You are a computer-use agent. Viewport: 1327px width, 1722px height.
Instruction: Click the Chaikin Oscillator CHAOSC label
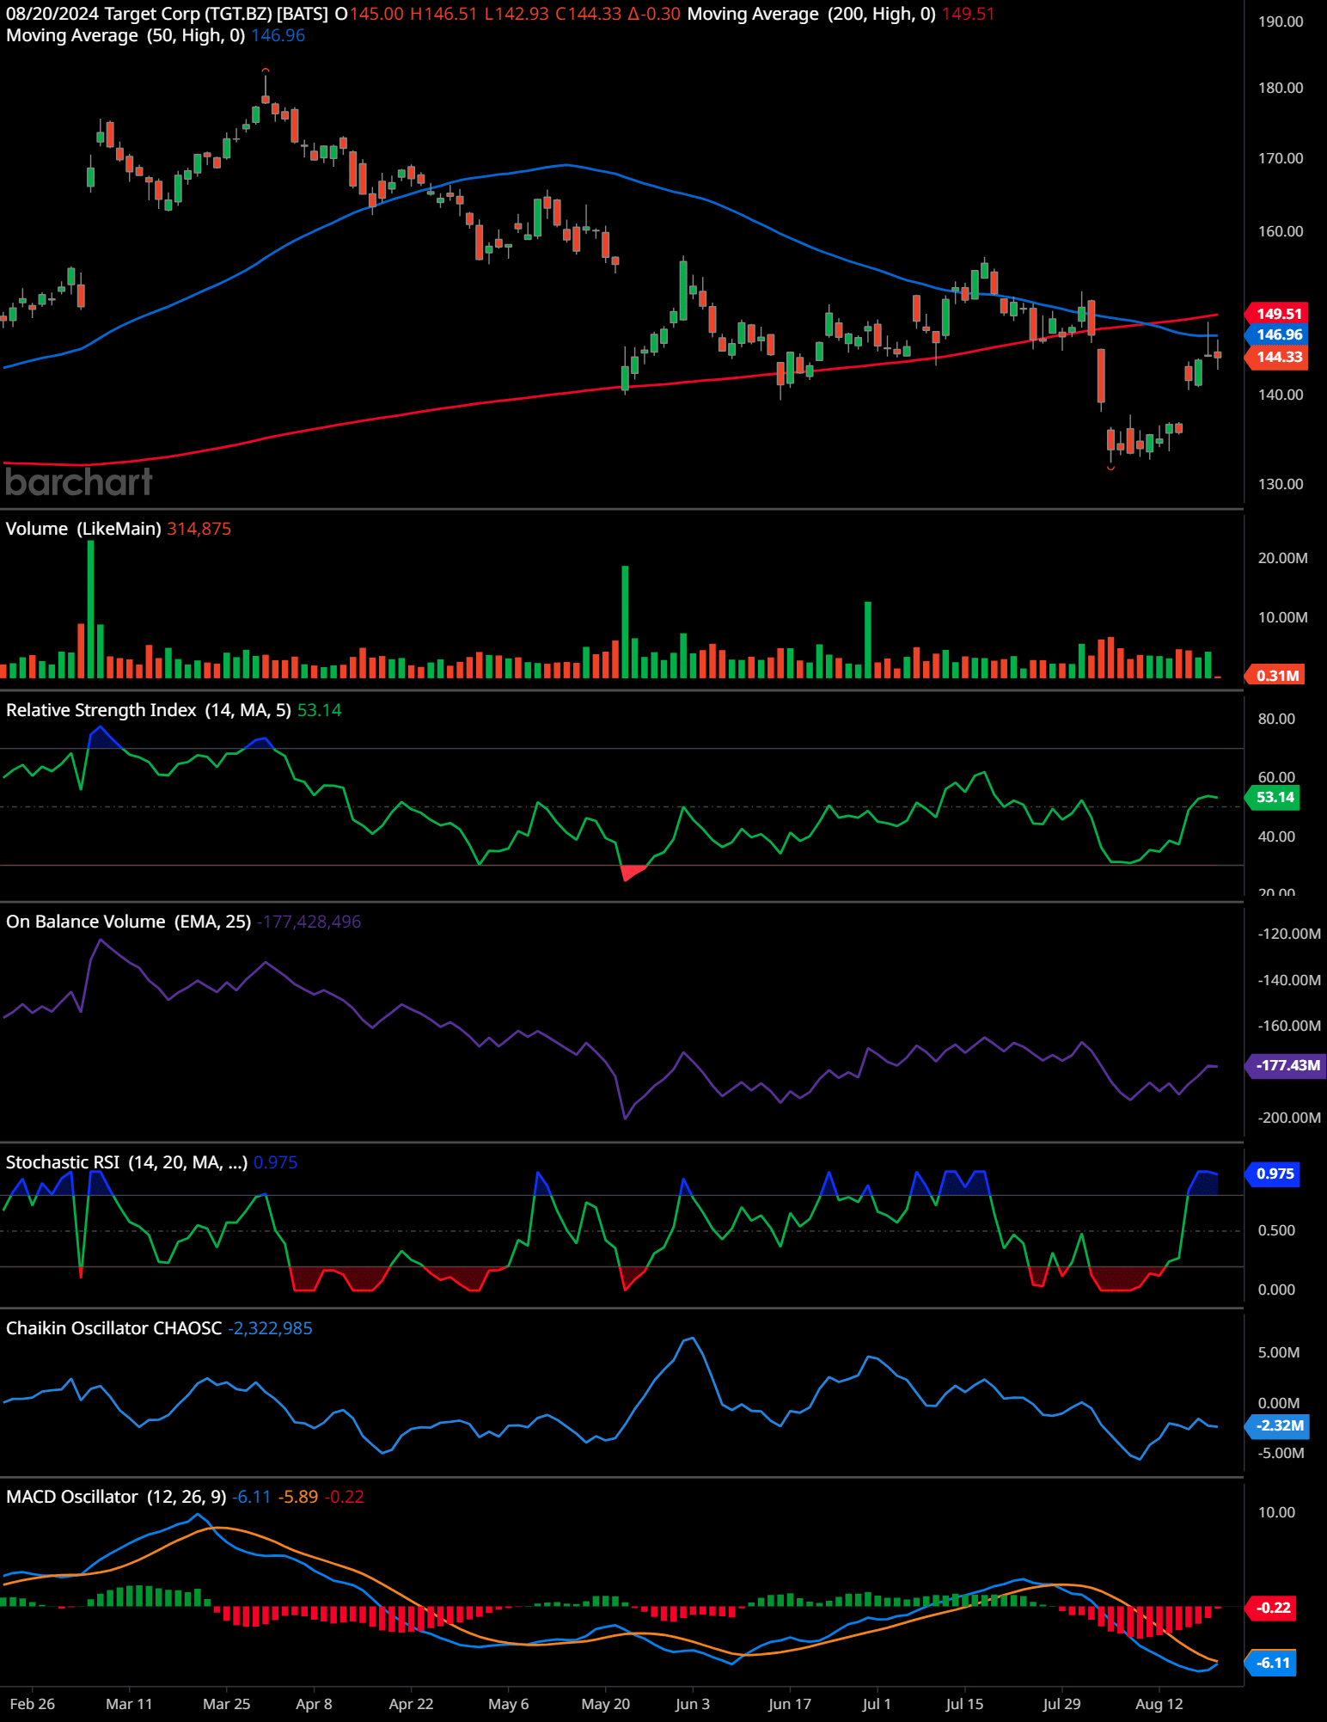tap(113, 1328)
